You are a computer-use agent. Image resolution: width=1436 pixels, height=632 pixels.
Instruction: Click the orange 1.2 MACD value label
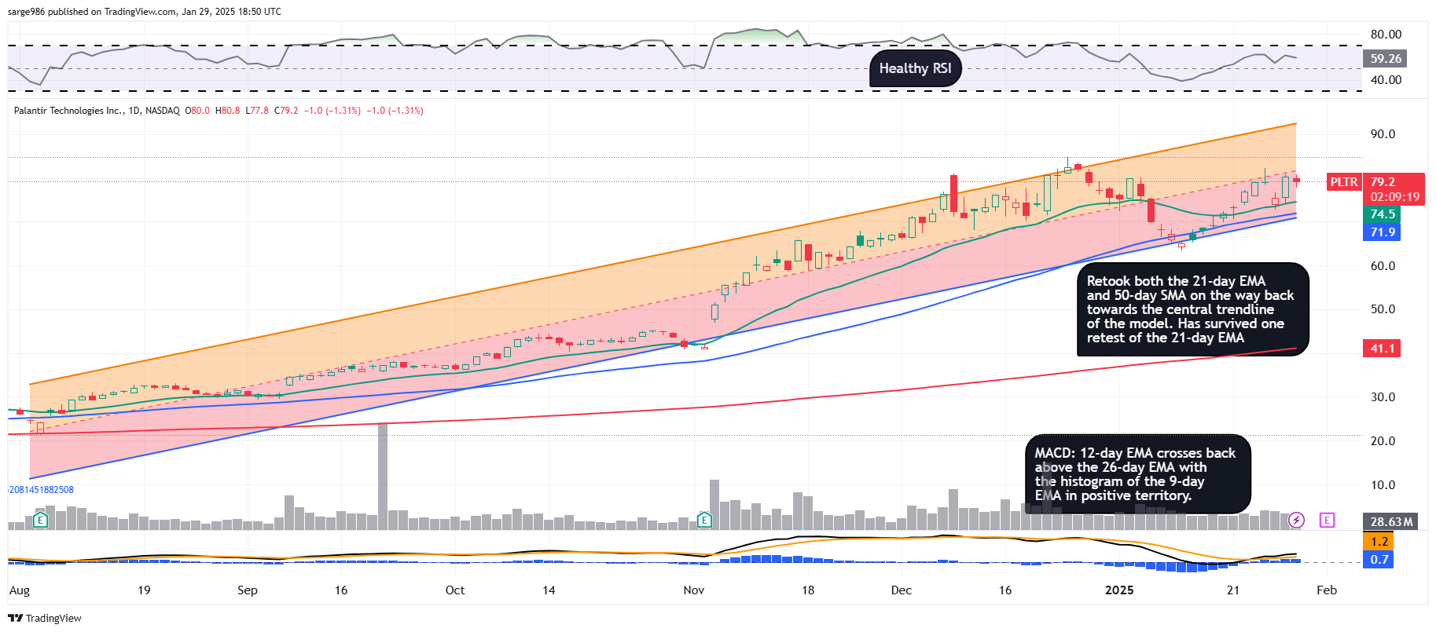point(1378,542)
